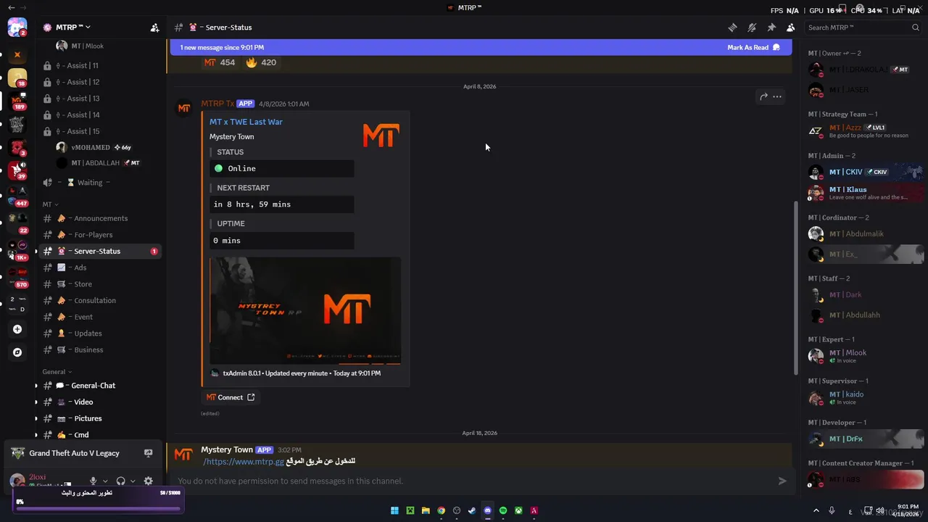Open the Discover servers compass icon

click(x=17, y=352)
